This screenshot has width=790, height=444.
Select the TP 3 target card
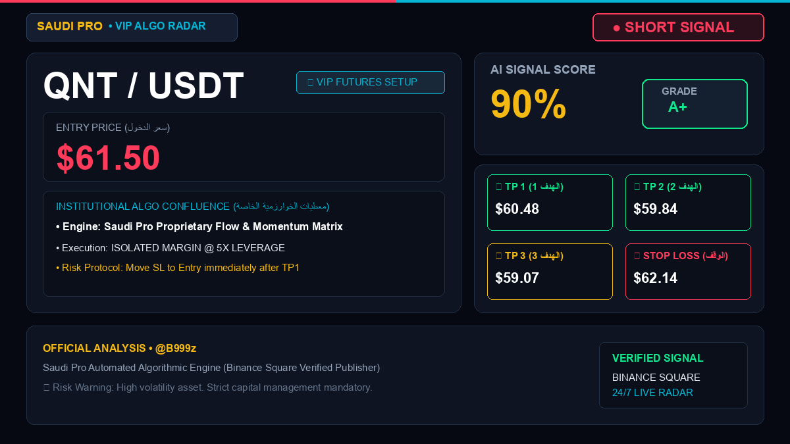550,272
